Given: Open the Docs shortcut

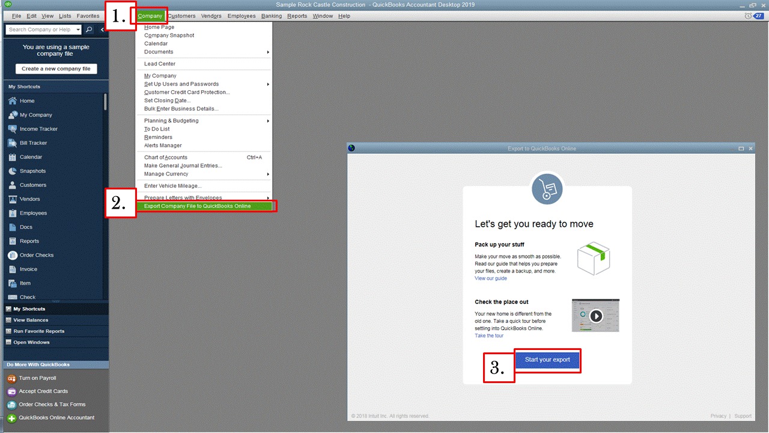Looking at the screenshot, I should tap(25, 227).
